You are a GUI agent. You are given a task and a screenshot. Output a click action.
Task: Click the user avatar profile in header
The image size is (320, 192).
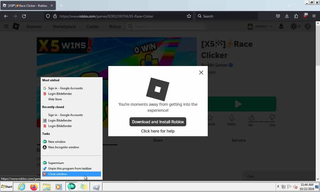pos(250,26)
